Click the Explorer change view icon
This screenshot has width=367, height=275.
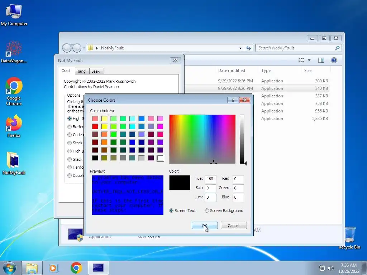[x=301, y=60]
